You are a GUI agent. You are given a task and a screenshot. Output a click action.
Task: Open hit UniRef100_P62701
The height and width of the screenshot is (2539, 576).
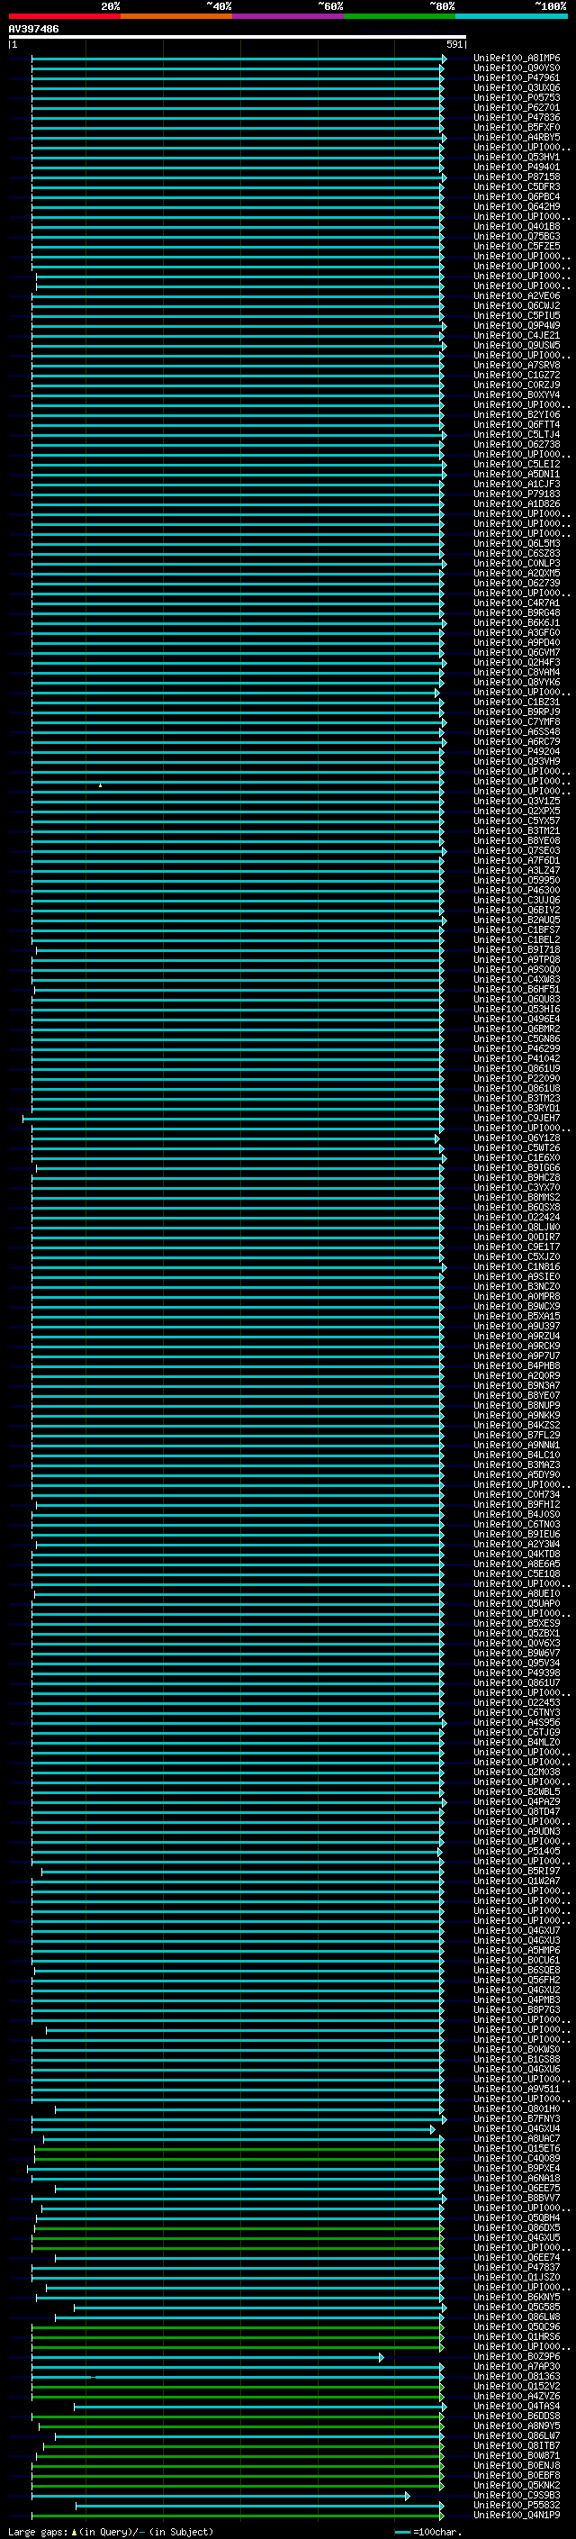(517, 108)
